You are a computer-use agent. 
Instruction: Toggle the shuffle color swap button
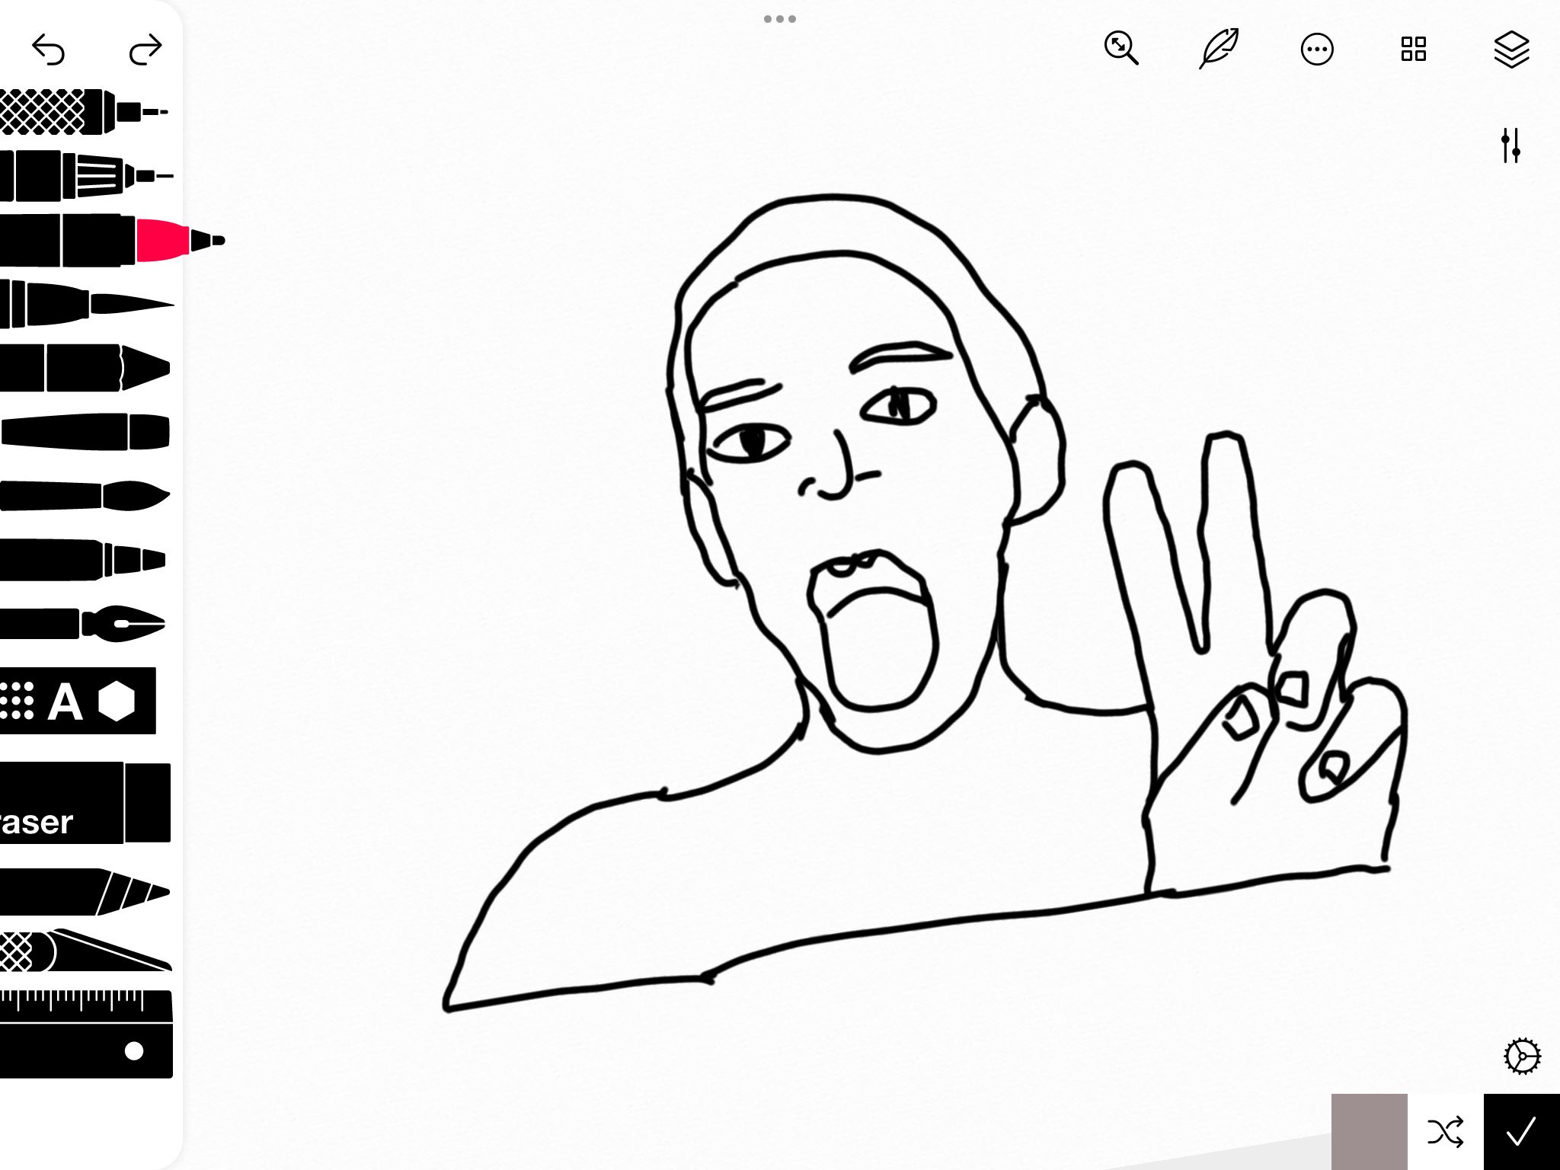point(1445,1132)
